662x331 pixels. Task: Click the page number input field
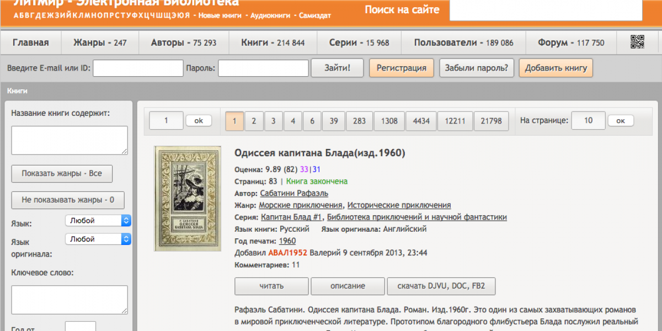(x=166, y=121)
